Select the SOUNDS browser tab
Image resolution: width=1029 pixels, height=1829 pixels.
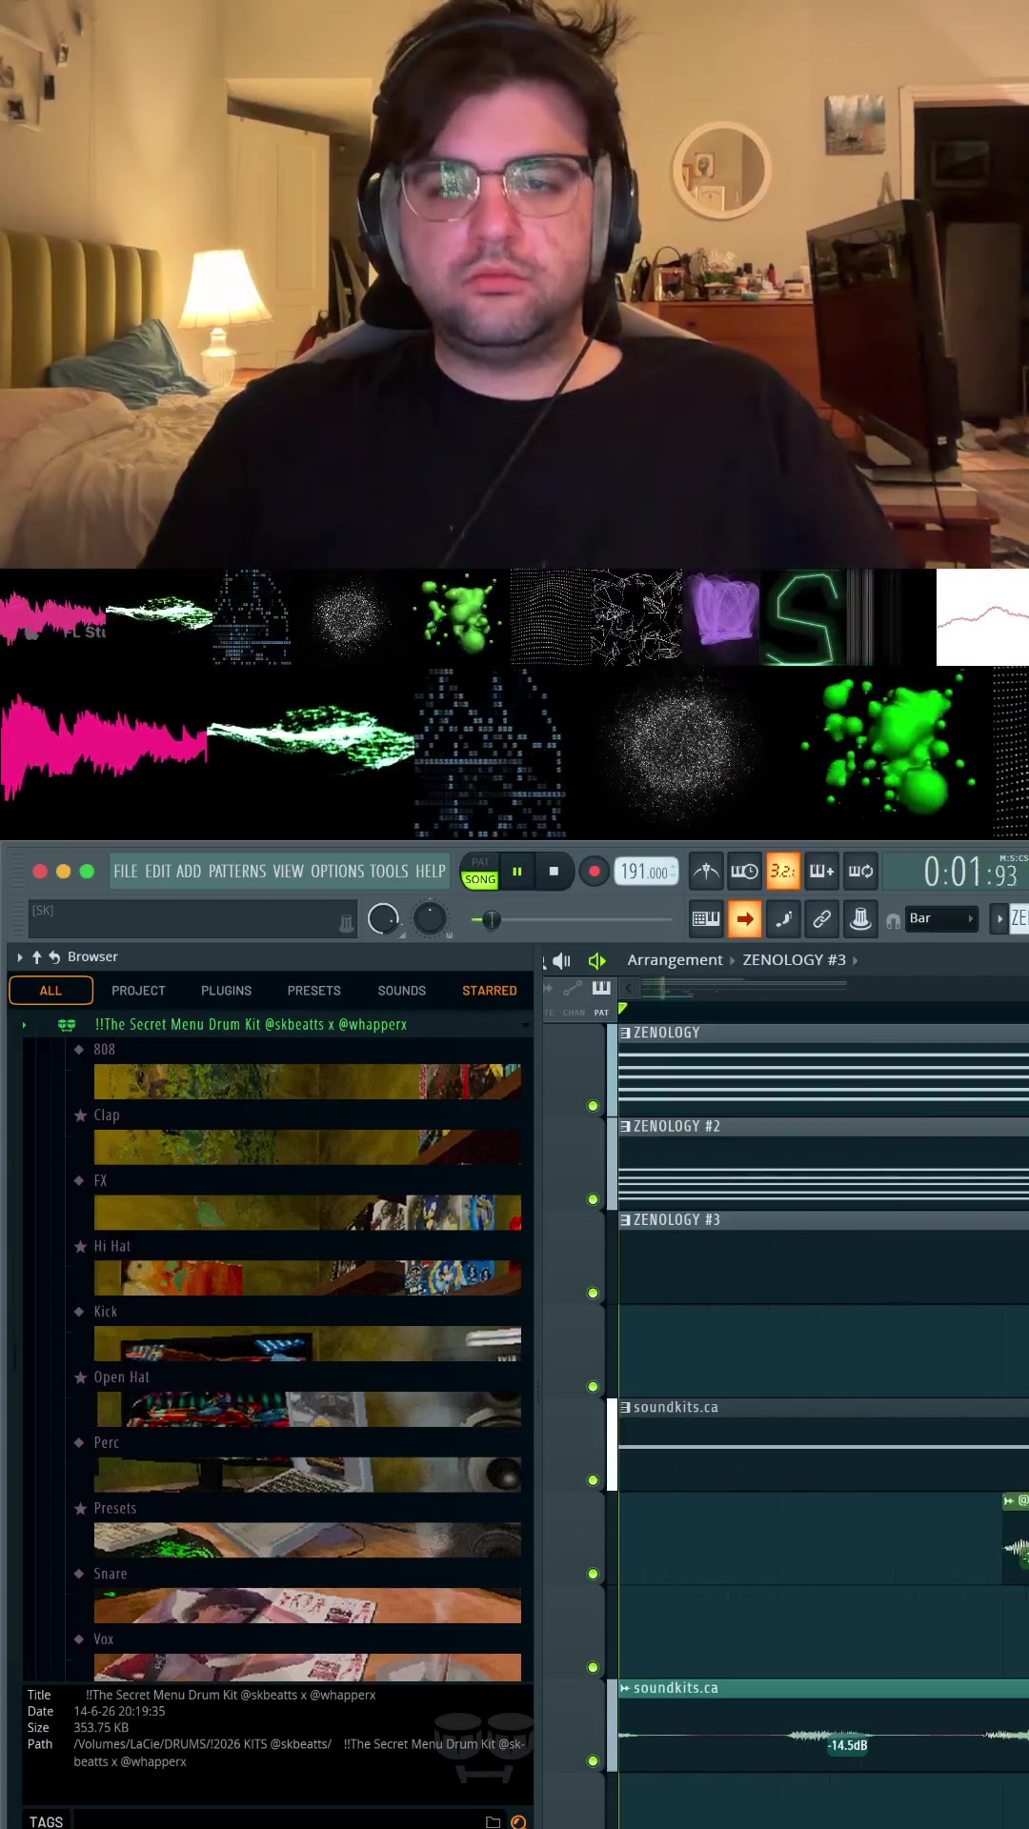tap(401, 991)
